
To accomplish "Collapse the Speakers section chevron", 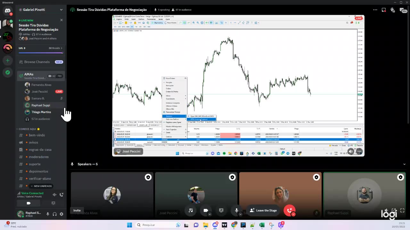I will [404, 164].
